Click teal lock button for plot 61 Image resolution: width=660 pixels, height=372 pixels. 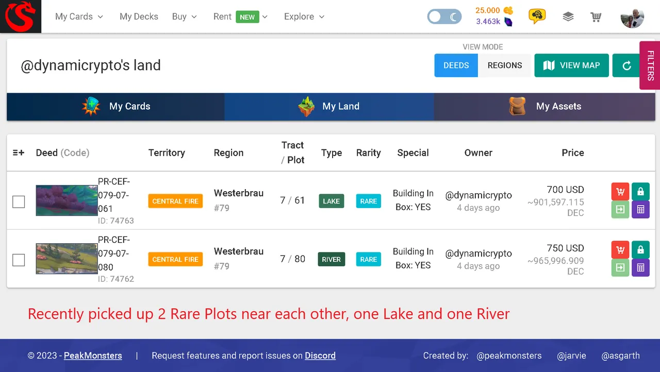pos(640,192)
